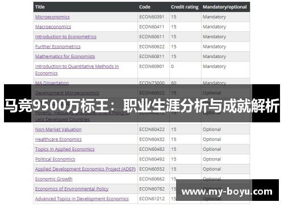Select the code cell ECON60432
This screenshot has height=206, width=284.
click(x=152, y=139)
